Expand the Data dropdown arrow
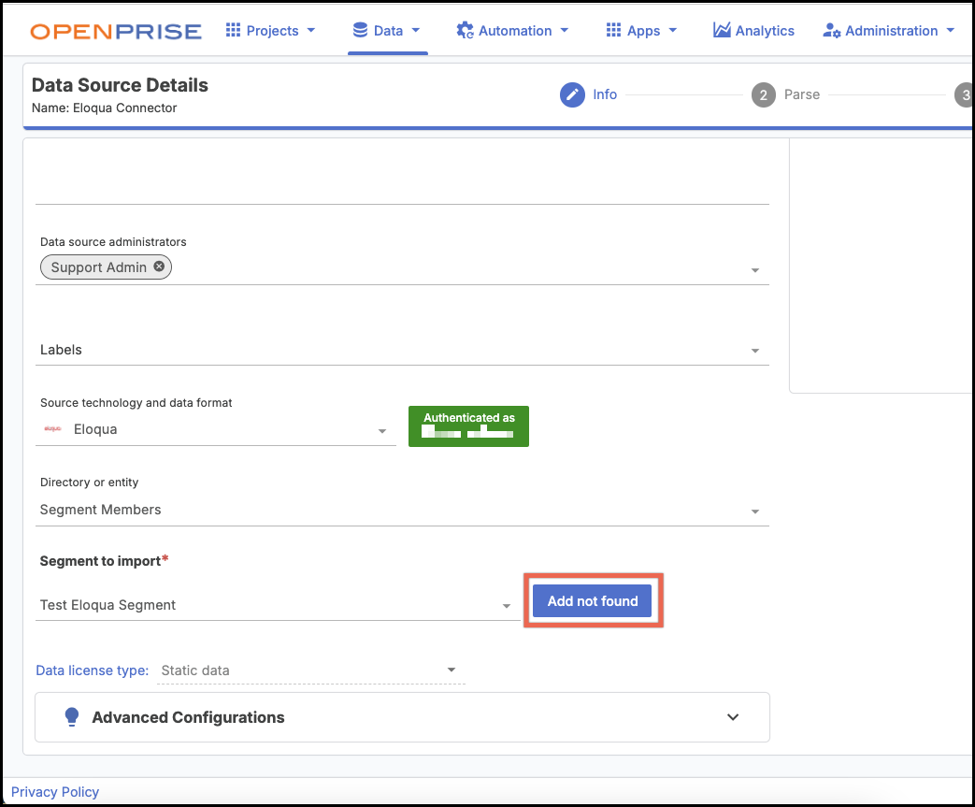 pos(416,30)
